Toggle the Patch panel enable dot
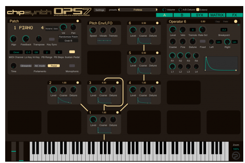The width and height of the screenshot is (245, 163). (x=77, y=21)
